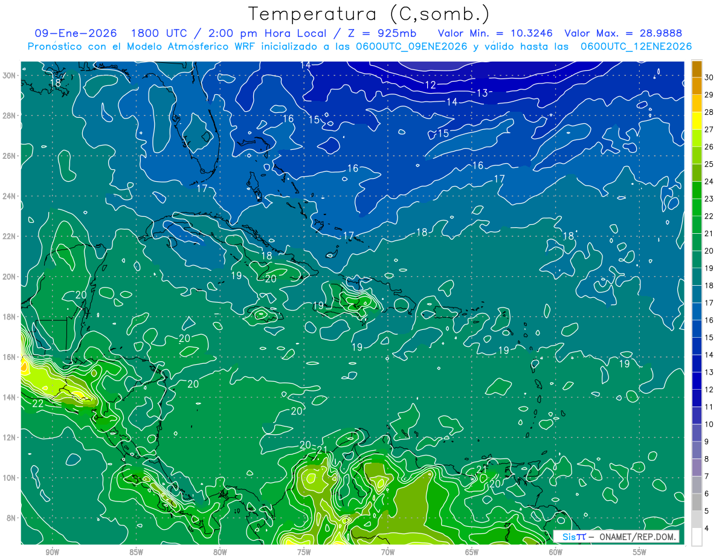725x560 pixels.
Task: Click the white bottom swatch below 4 on color scale
Action: pos(697,537)
